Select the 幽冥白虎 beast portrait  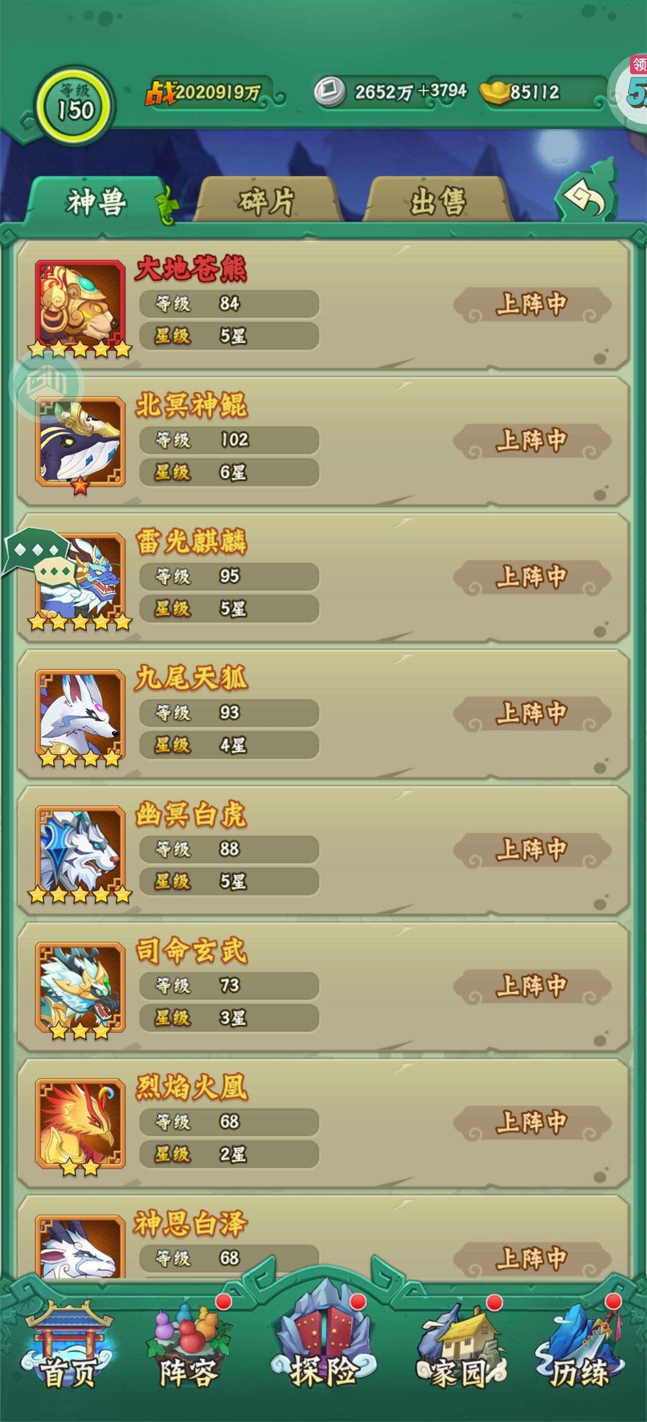point(81,851)
